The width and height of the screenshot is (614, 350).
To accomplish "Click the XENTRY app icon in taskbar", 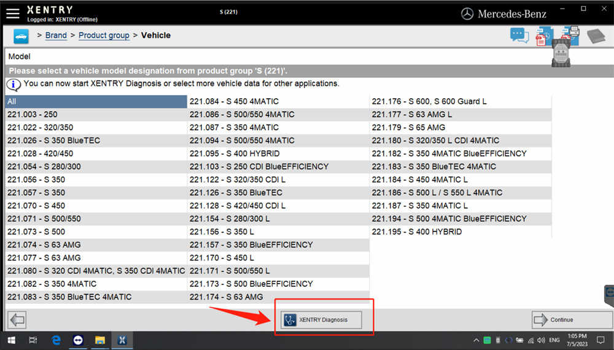I will (122, 340).
